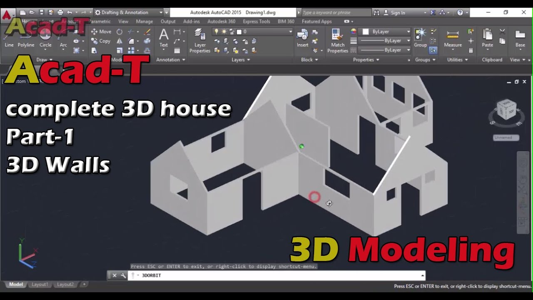Open the Drafting & Annotation workspace dropdown
The height and width of the screenshot is (300, 533).
129,12
